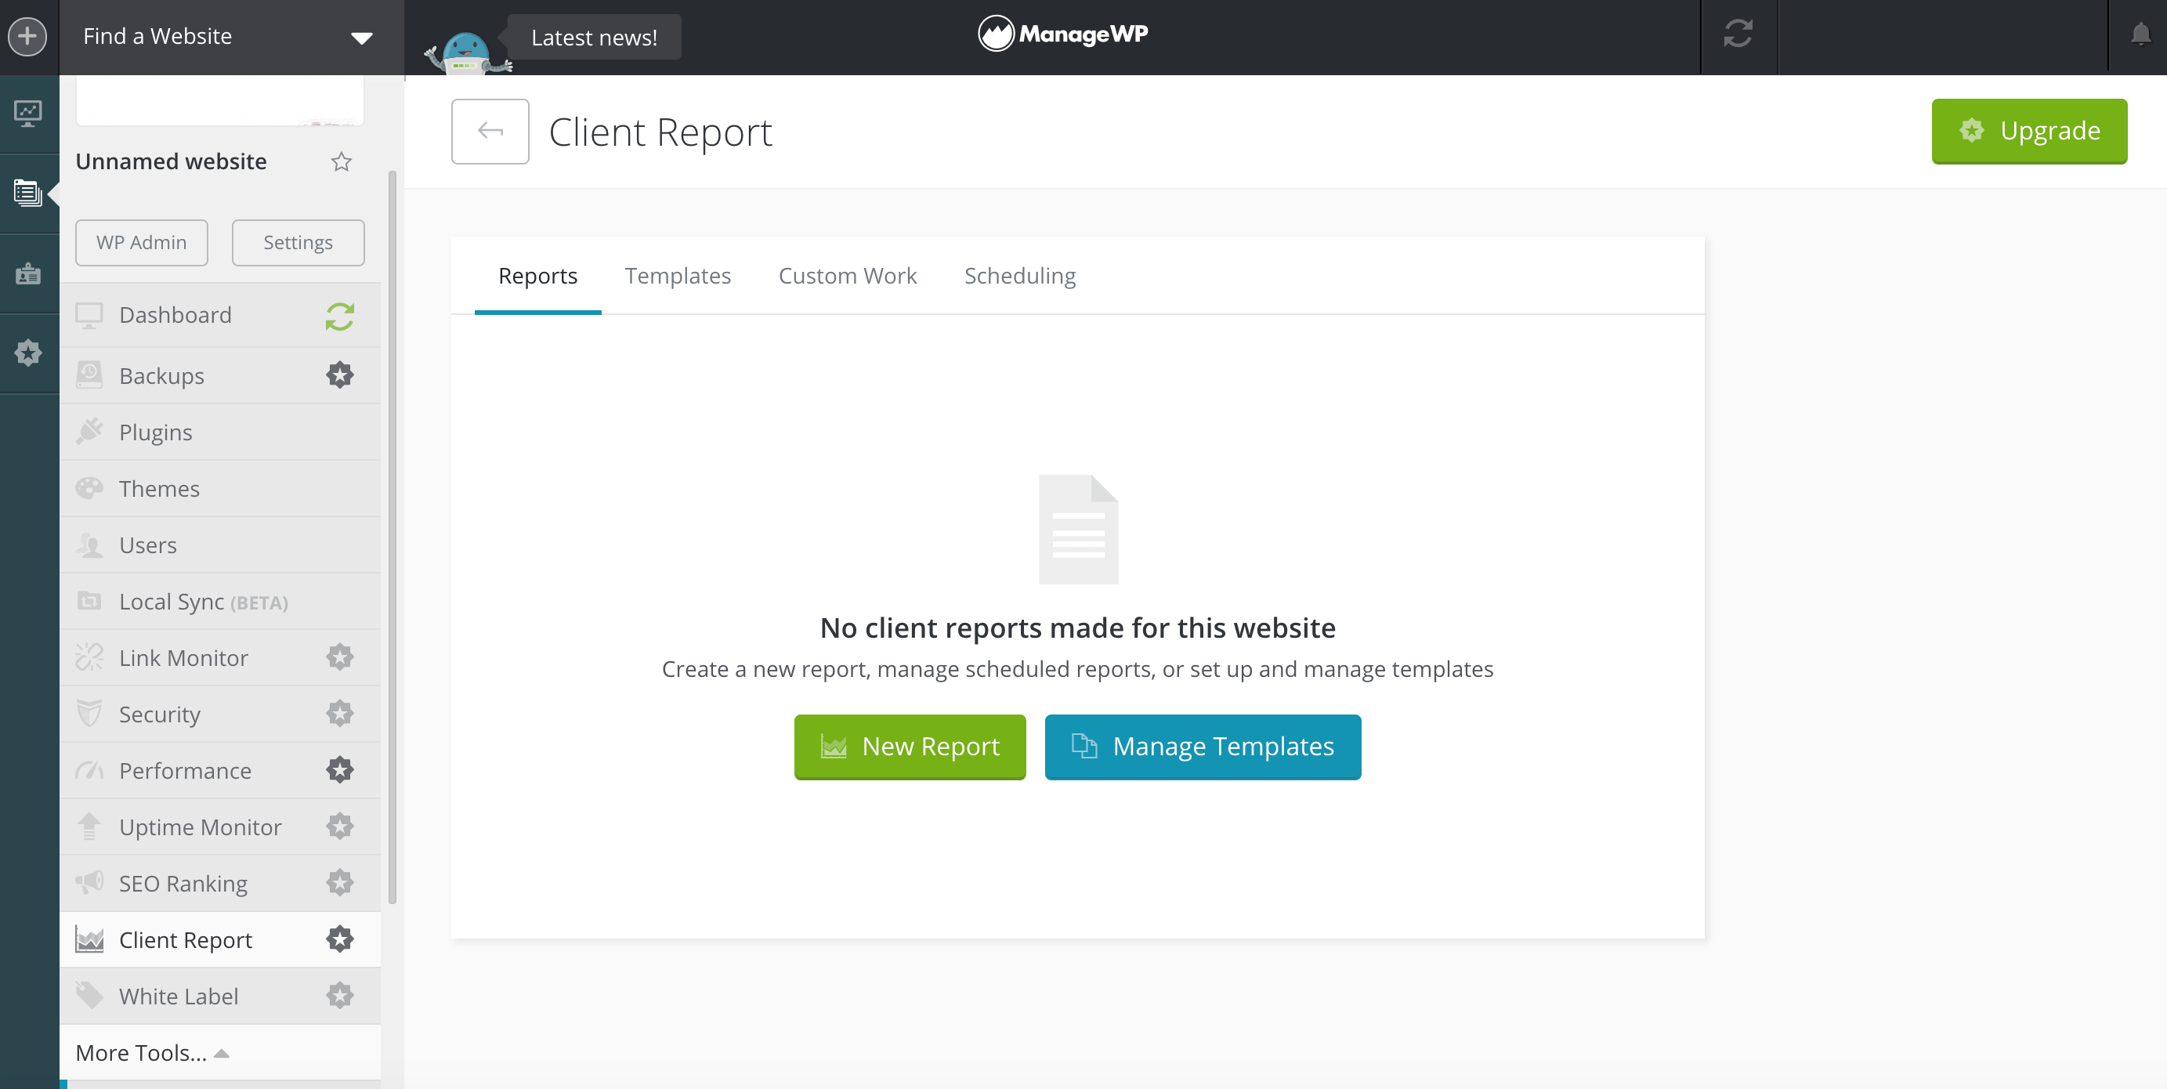Image resolution: width=2167 pixels, height=1089 pixels.
Task: Open the overview monitor icon in left rail
Action: tap(27, 113)
